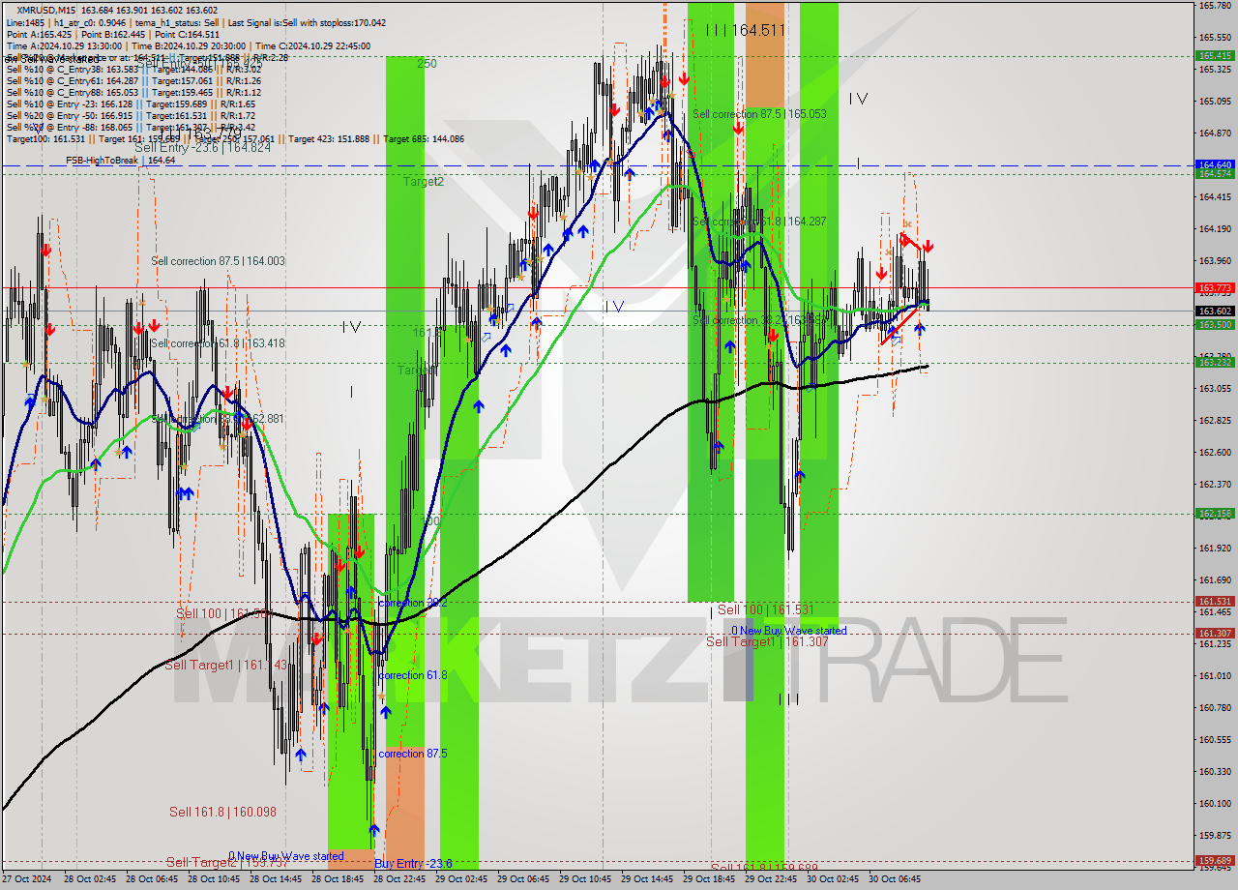Click the '28 Oct 06:45' time axis label
1238x890 pixels.
coord(151,880)
